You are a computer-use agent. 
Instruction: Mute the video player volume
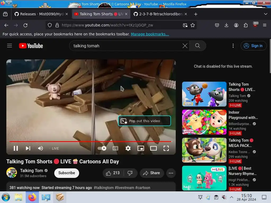tap(40, 148)
